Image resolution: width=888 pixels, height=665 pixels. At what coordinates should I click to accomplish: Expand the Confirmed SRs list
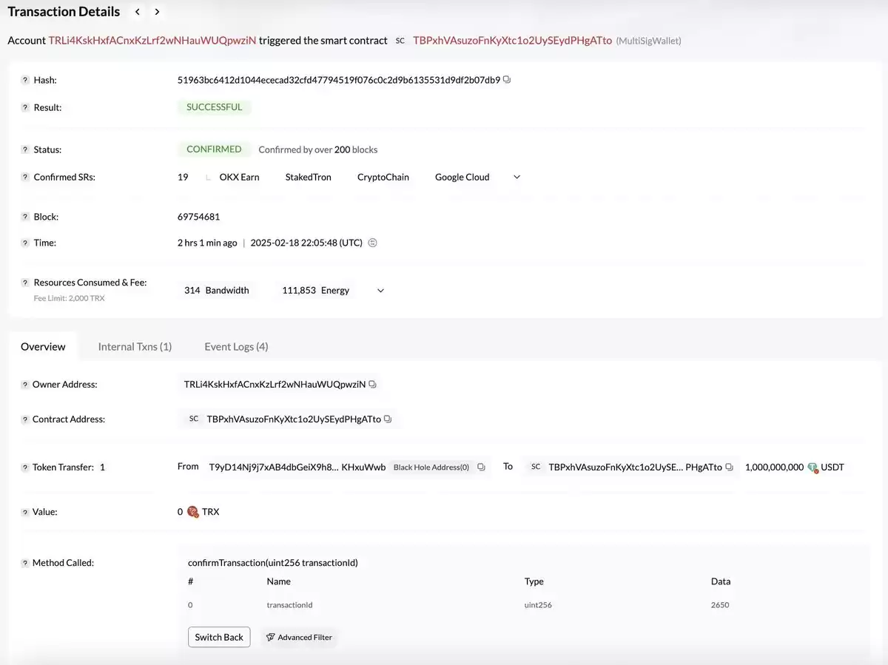pos(517,177)
